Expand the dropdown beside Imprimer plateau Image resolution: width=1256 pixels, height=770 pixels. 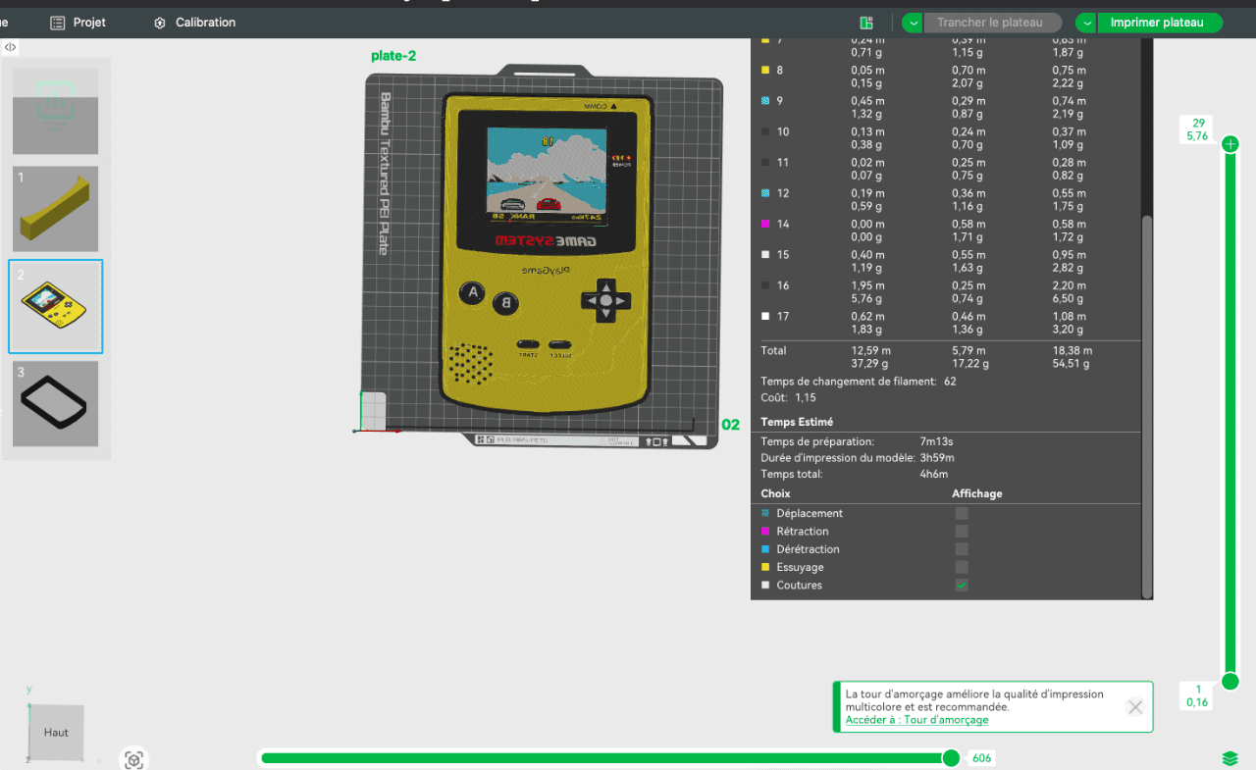(1086, 23)
